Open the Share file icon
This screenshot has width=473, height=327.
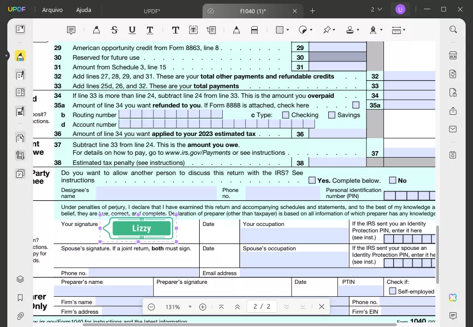pyautogui.click(x=453, y=111)
